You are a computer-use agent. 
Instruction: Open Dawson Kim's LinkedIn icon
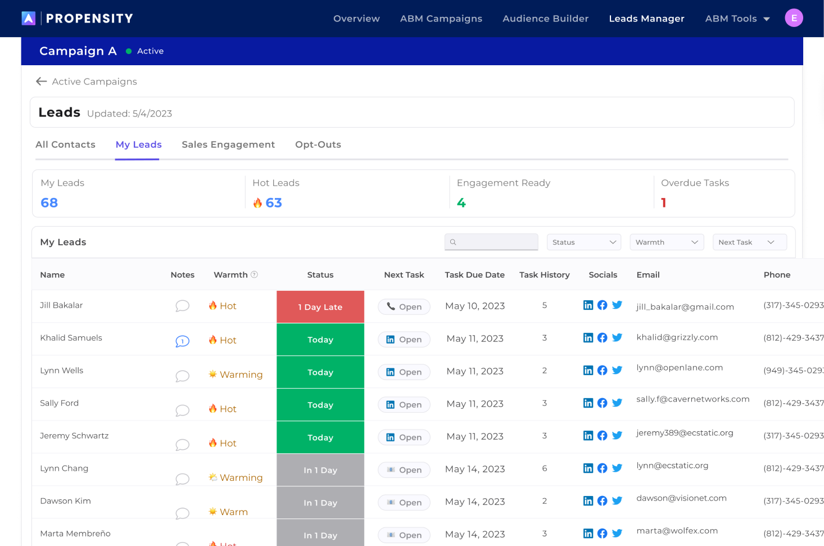(588, 500)
